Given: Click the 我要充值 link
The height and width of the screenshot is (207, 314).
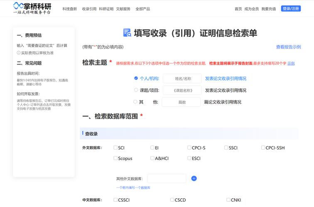Looking at the screenshot, I should pos(269,9).
